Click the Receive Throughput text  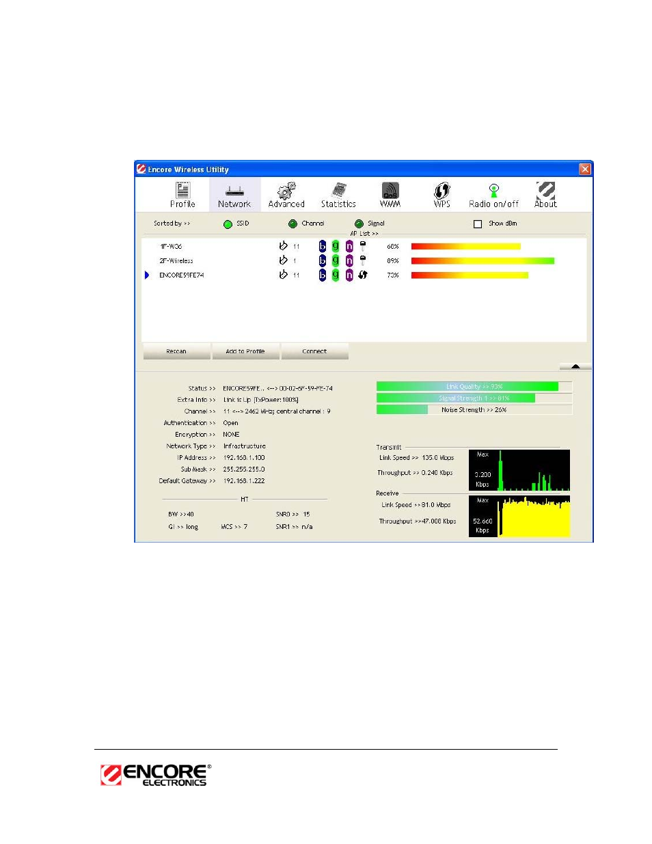tap(418, 521)
